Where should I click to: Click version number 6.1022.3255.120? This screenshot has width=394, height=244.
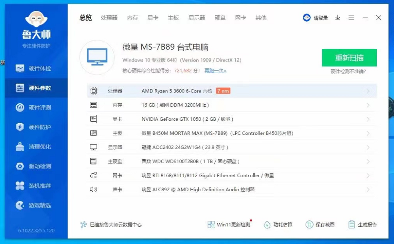coord(36,230)
